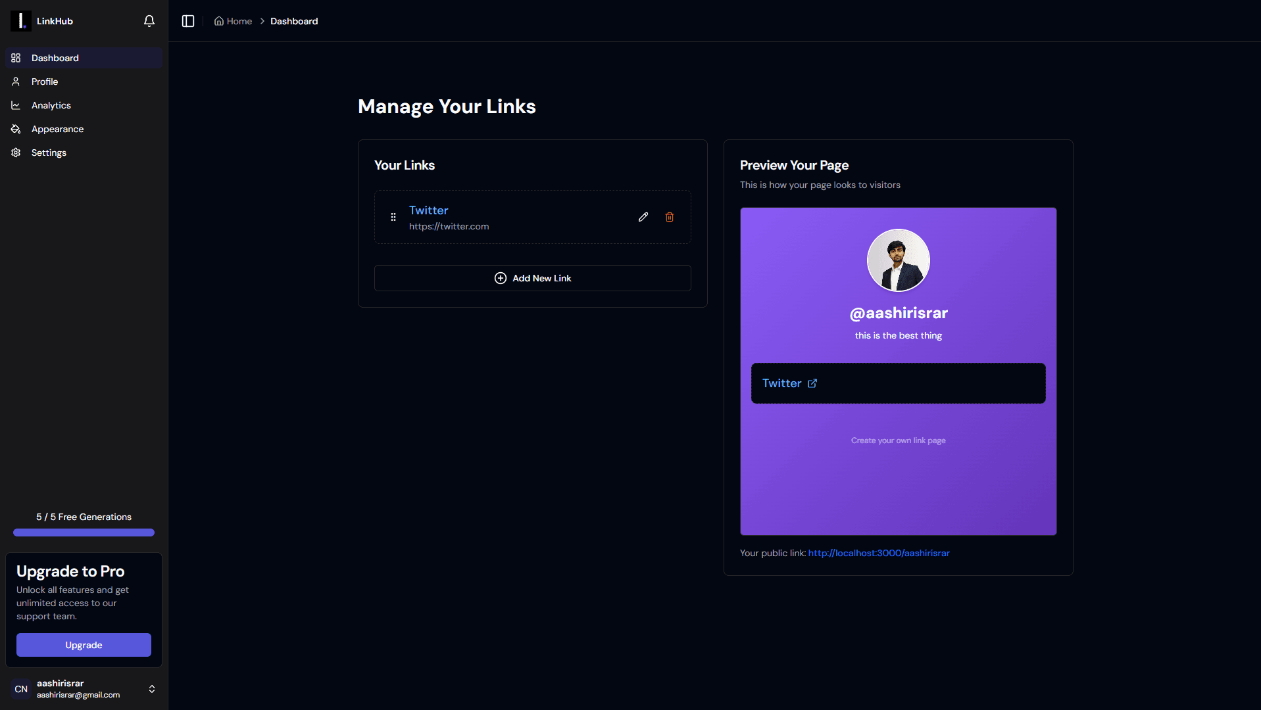This screenshot has height=710, width=1261.
Task: Select Dashboard in the breadcrumb trail
Action: pyautogui.click(x=293, y=20)
